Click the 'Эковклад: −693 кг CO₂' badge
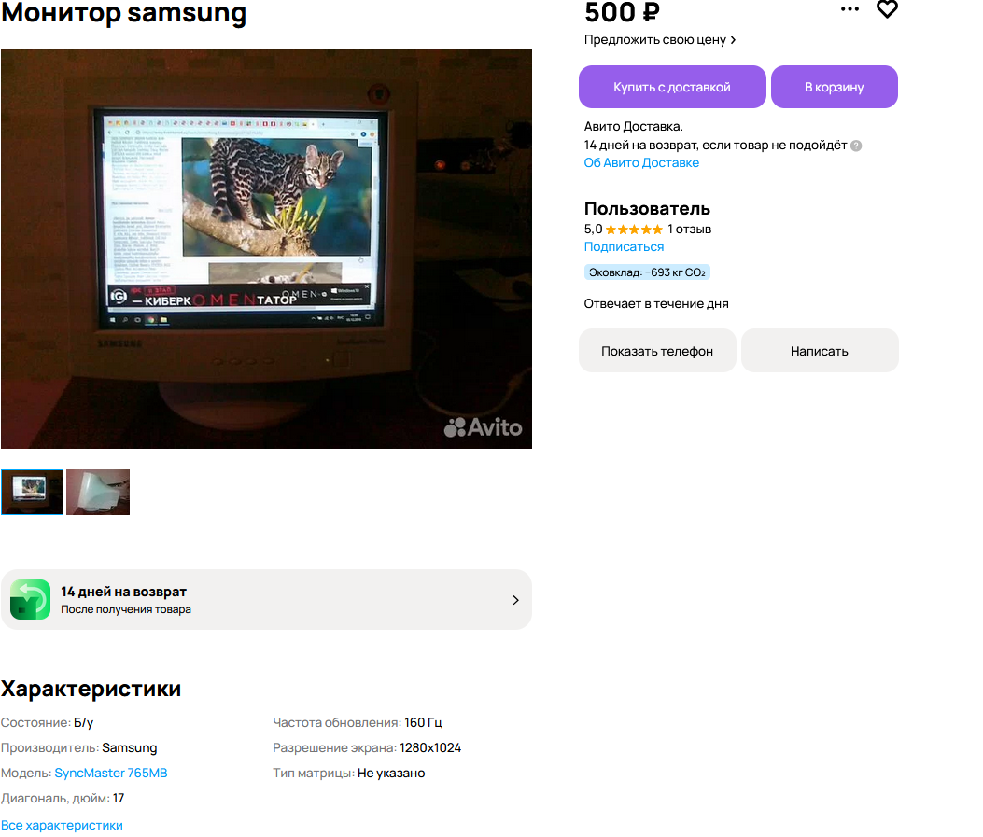983x837 pixels. (646, 272)
